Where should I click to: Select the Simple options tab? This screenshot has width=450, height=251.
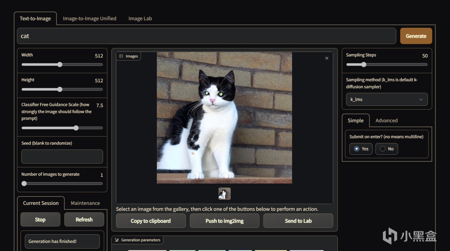tap(356, 121)
